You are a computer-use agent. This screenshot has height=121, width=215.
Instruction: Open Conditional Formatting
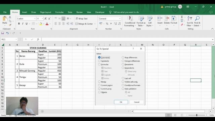[130, 21]
